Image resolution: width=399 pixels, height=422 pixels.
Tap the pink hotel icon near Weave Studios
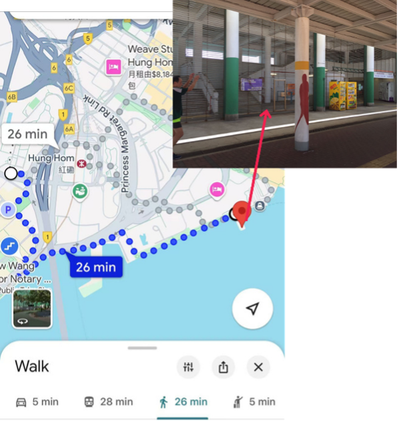(x=113, y=67)
